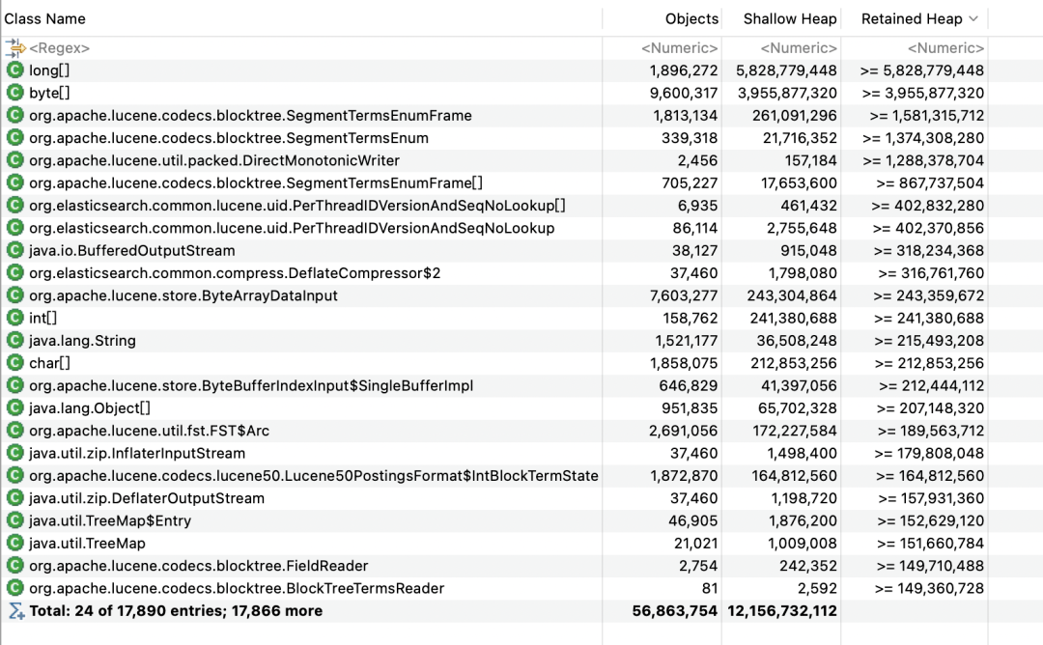
Task: Click the regex filter icon in first row
Action: (x=14, y=48)
